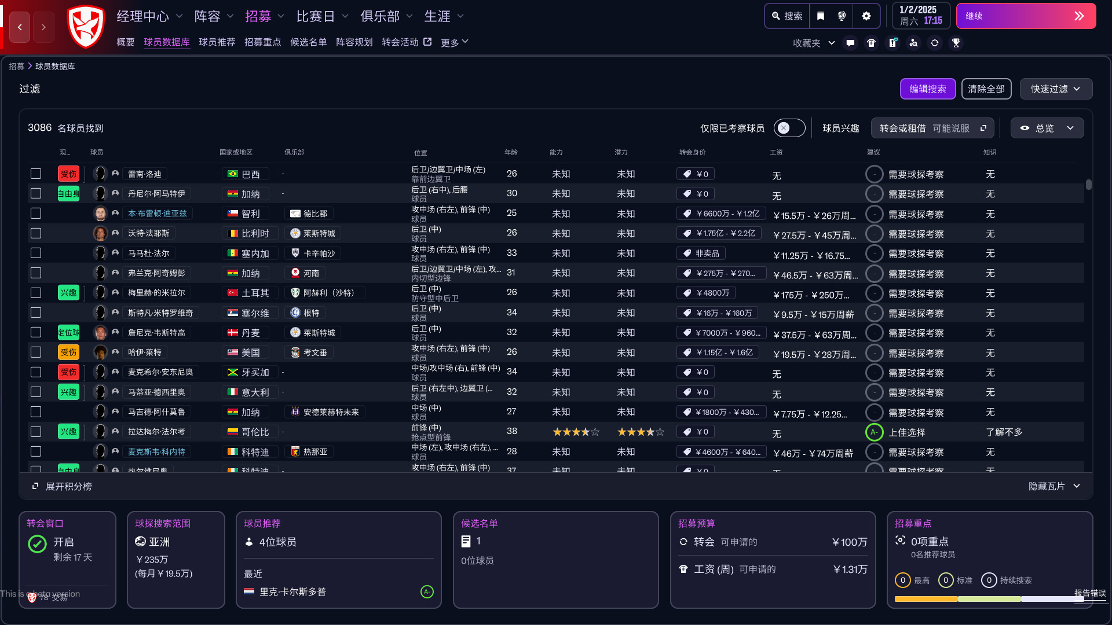Open the scout search person icon
This screenshot has height=625, width=1112.
click(913, 43)
